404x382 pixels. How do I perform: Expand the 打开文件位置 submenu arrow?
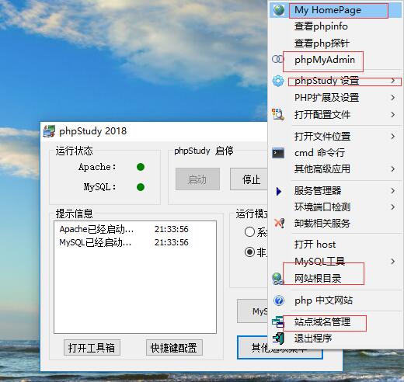tap(393, 137)
